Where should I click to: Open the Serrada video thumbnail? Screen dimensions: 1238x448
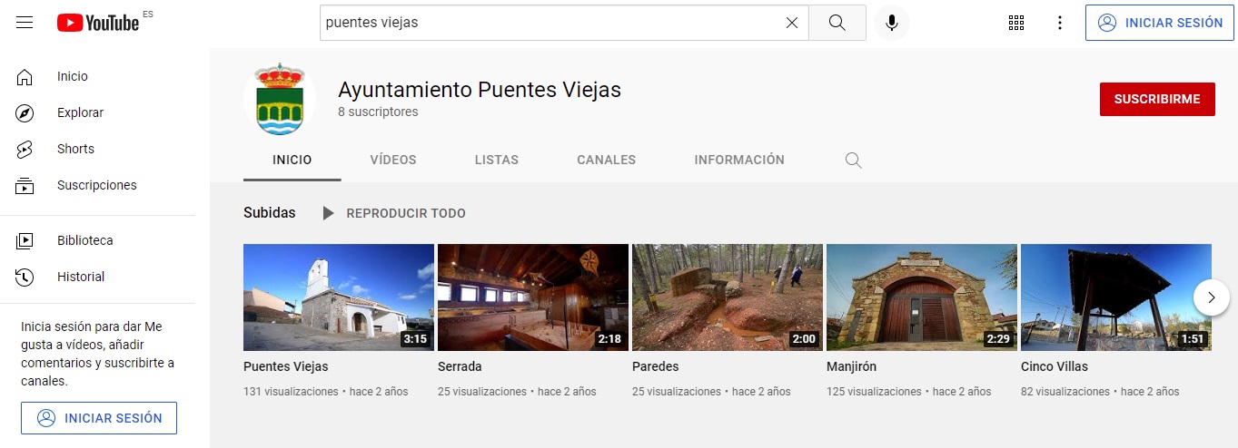[533, 297]
